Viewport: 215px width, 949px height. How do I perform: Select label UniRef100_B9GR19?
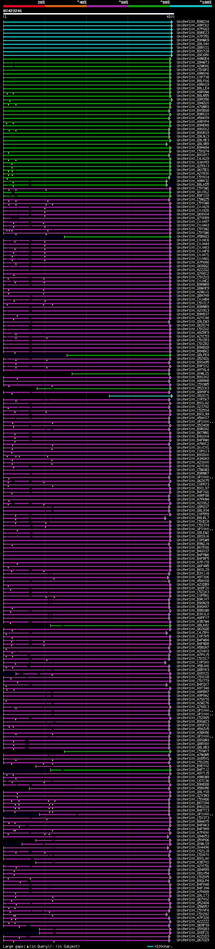pyautogui.click(x=193, y=133)
